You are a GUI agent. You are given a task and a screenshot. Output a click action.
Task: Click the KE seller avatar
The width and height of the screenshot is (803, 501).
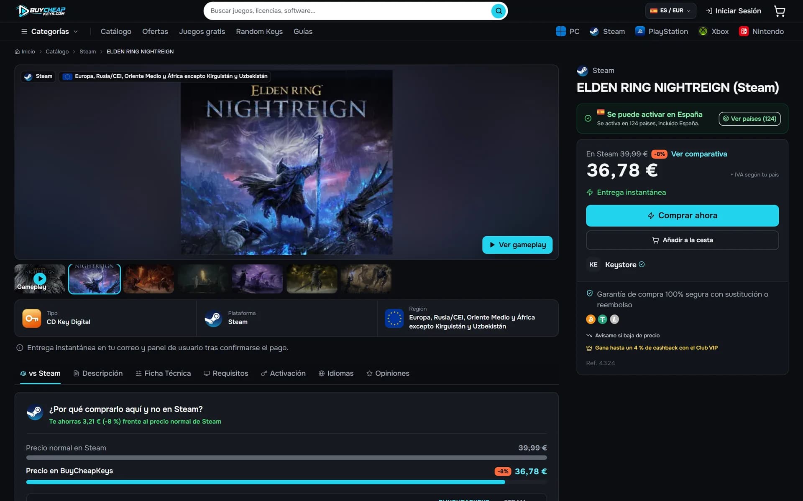click(593, 265)
